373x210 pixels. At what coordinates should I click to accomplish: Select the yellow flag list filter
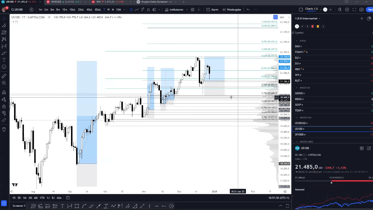coord(318,26)
